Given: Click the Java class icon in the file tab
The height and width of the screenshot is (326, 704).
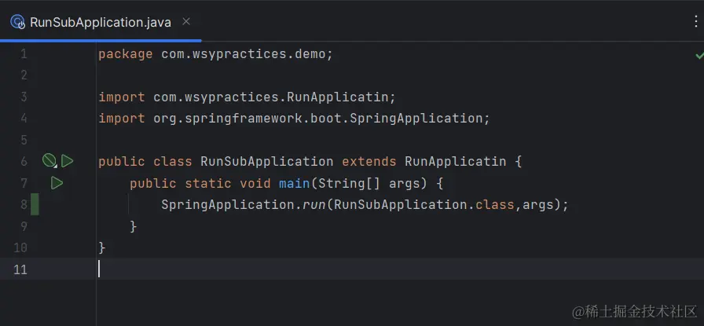Looking at the screenshot, I should point(17,22).
